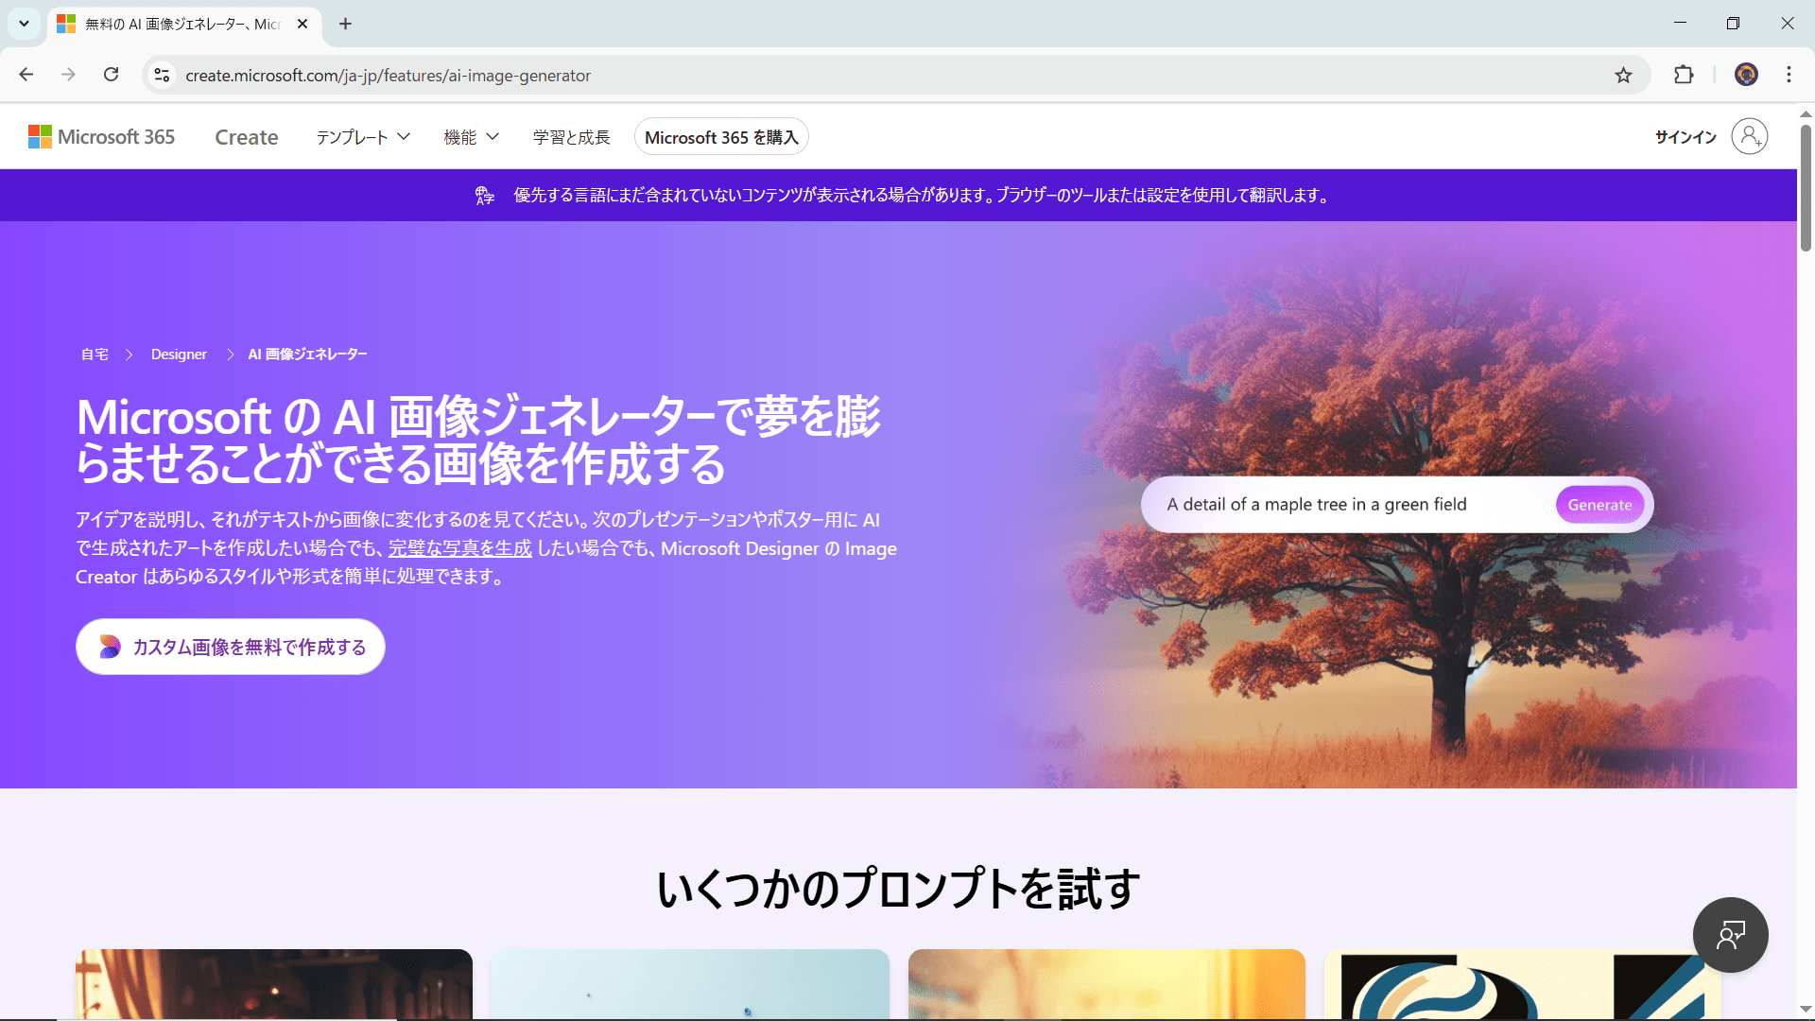Viewport: 1815px width, 1021px height.
Task: Expand the テンプレート menu
Action: click(363, 137)
